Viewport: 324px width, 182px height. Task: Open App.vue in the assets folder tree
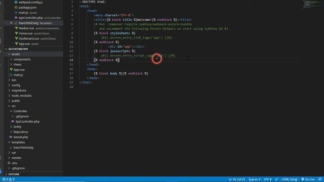click(19, 70)
